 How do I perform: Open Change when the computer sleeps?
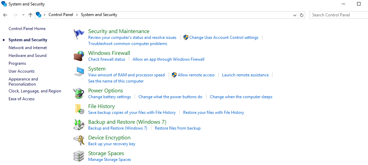click(x=241, y=97)
